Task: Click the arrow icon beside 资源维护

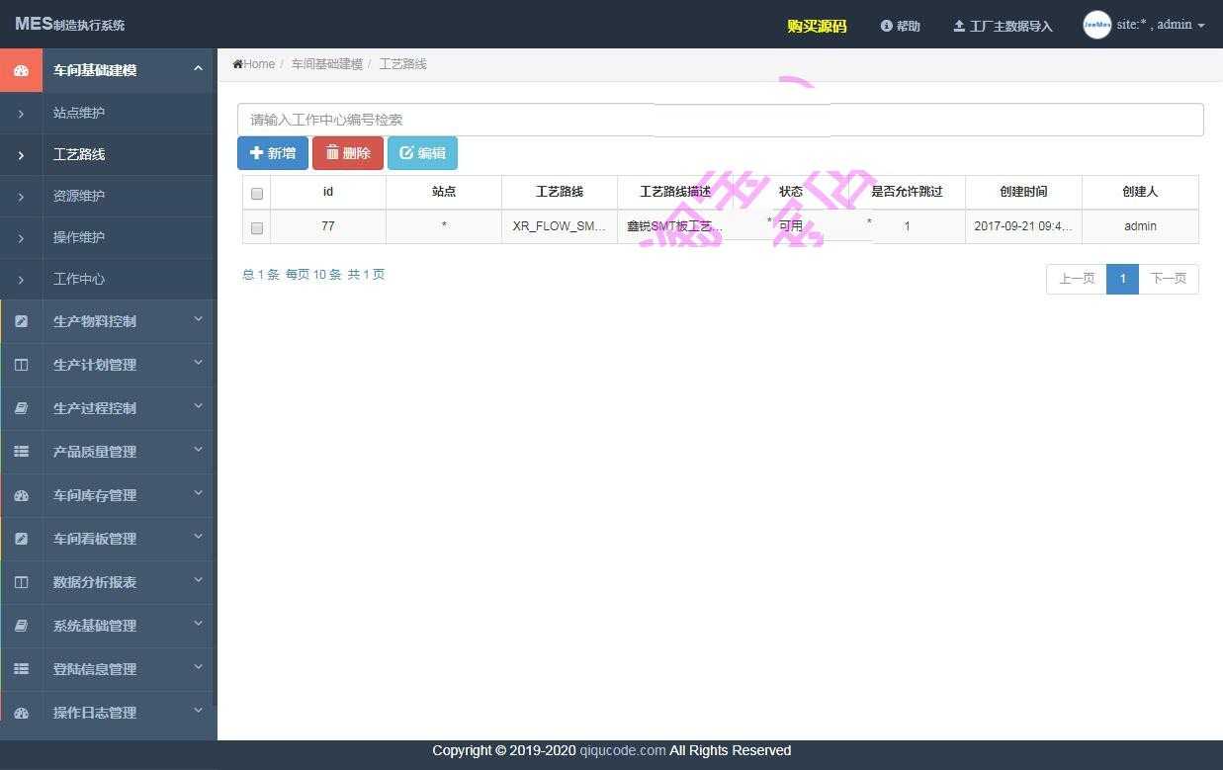Action: [x=21, y=197]
